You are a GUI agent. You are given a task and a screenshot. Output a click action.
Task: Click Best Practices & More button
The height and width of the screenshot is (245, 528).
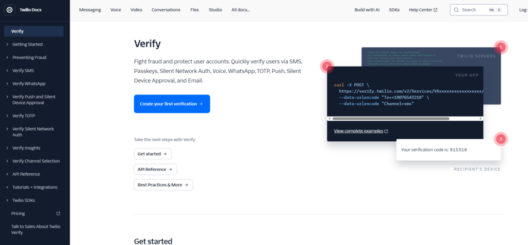163,185
